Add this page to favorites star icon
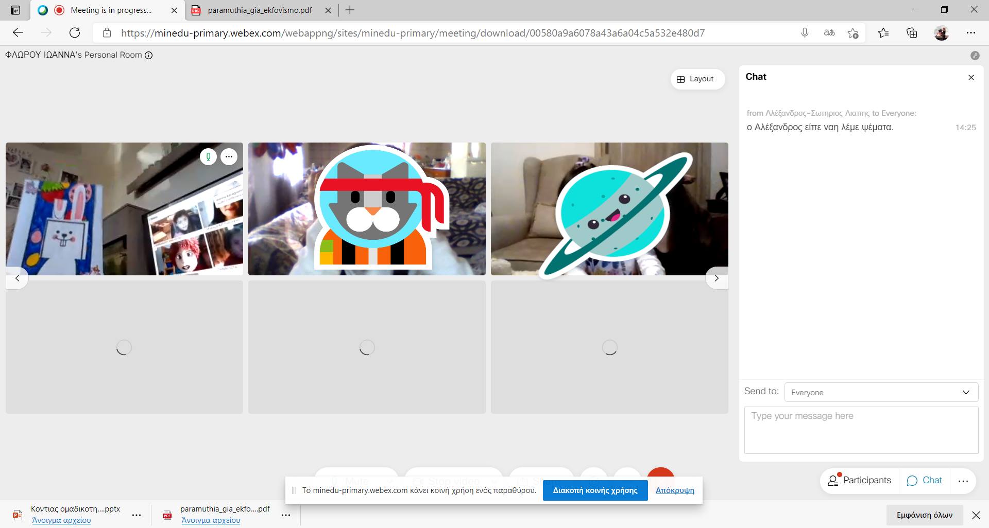 tap(853, 33)
